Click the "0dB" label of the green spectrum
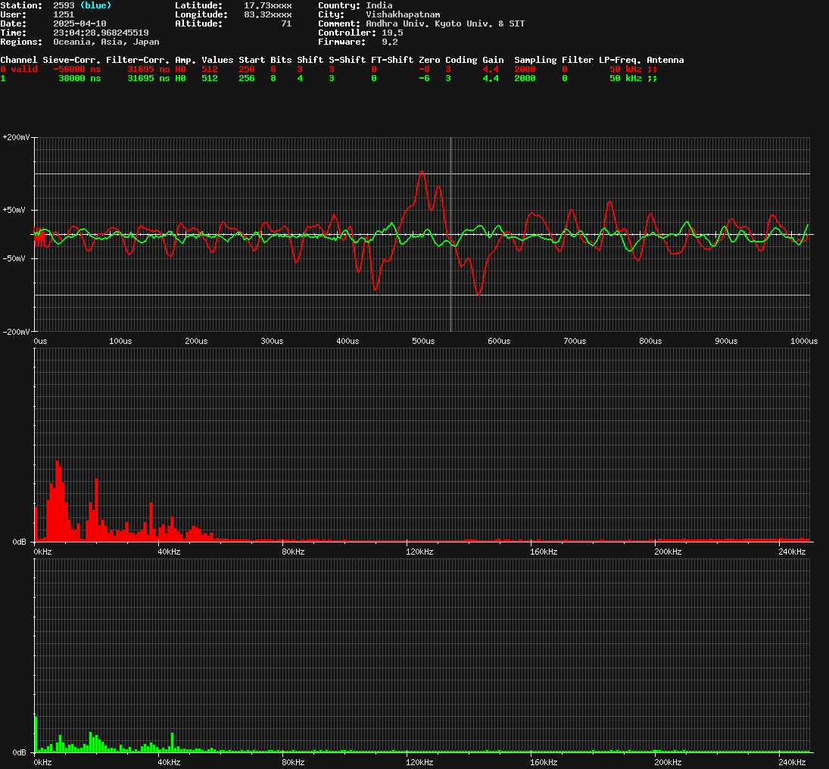 click(x=19, y=752)
